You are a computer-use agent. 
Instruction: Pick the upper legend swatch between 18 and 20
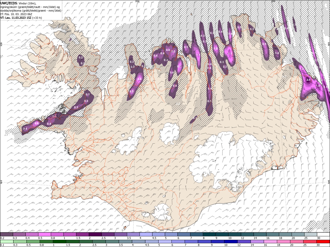pyautogui.click(x=285, y=234)
